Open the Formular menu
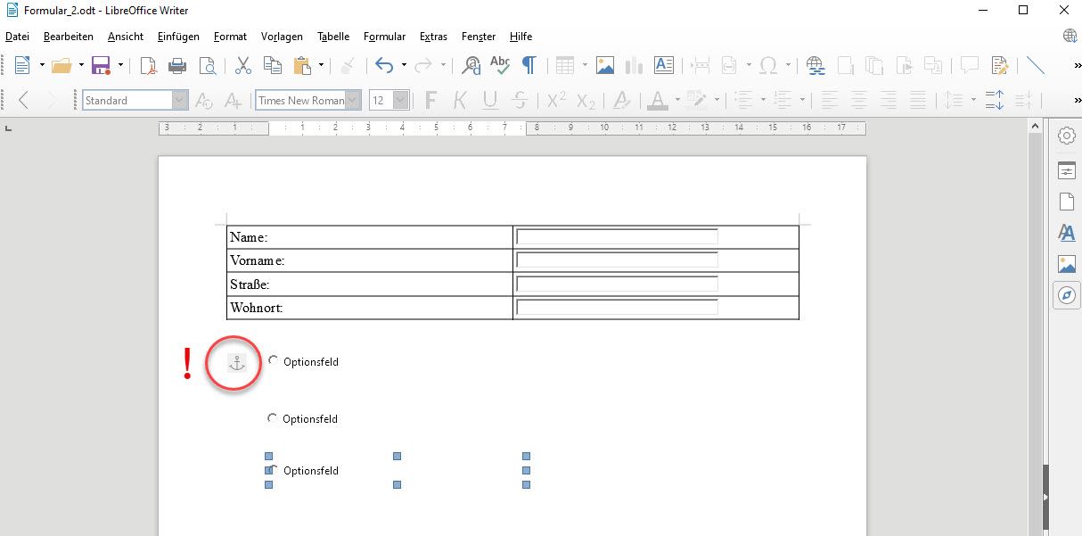 385,37
